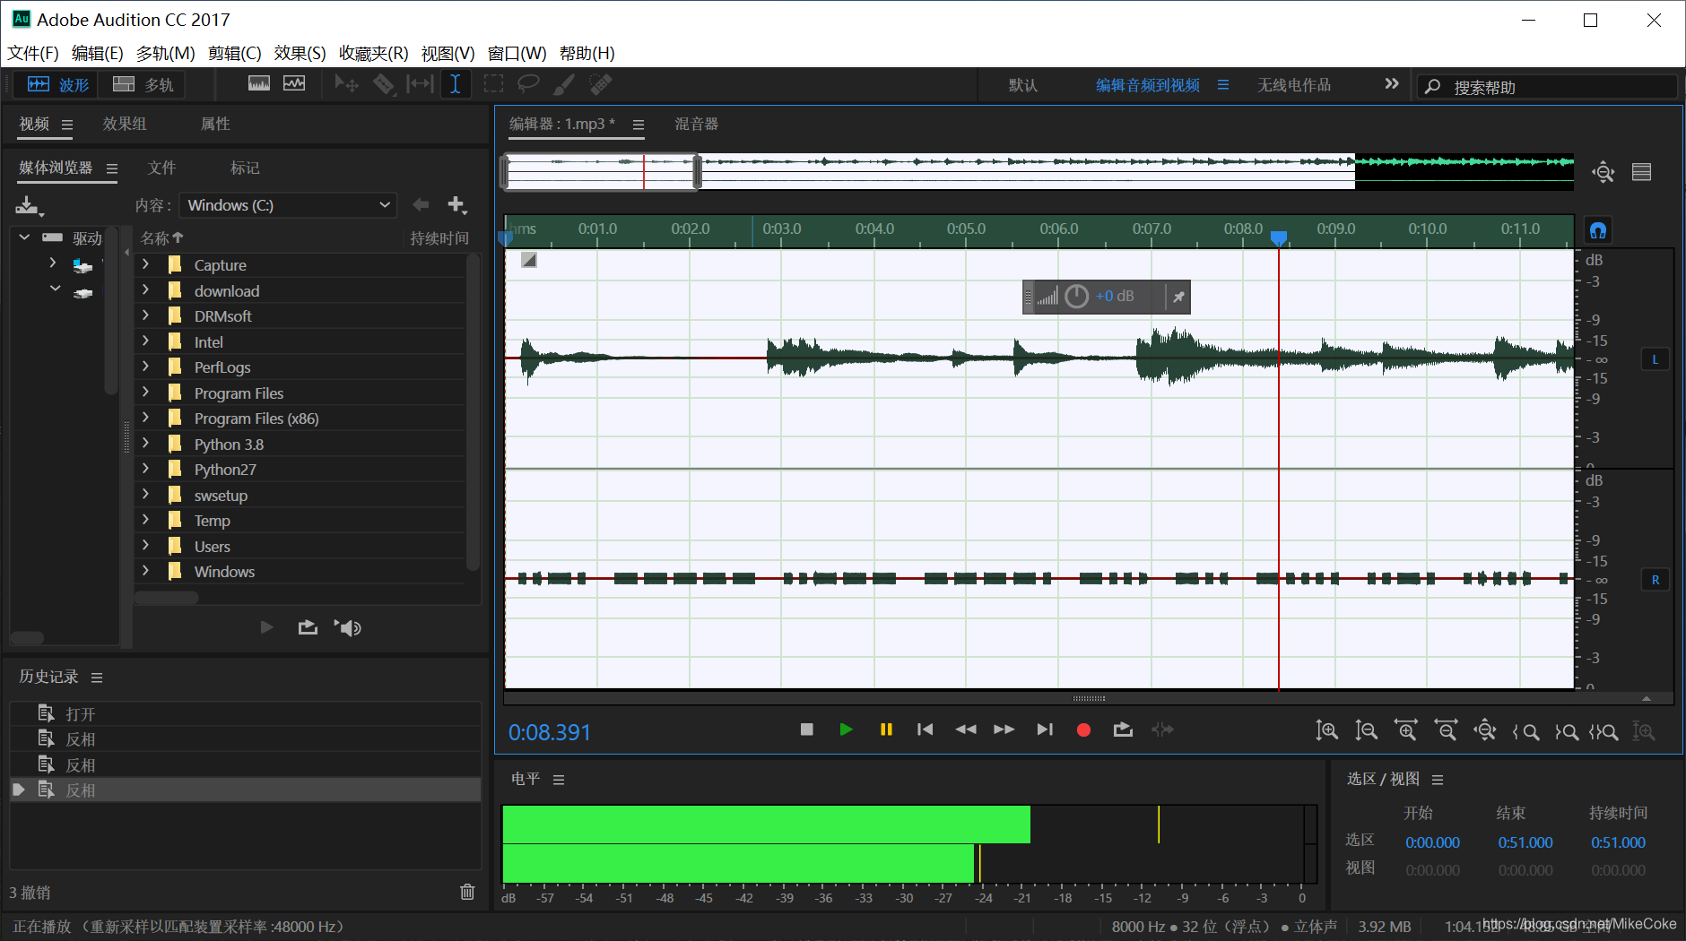Show spectral frequency display icon

(259, 83)
